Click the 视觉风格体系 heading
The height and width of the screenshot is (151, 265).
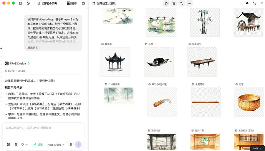[13, 87]
